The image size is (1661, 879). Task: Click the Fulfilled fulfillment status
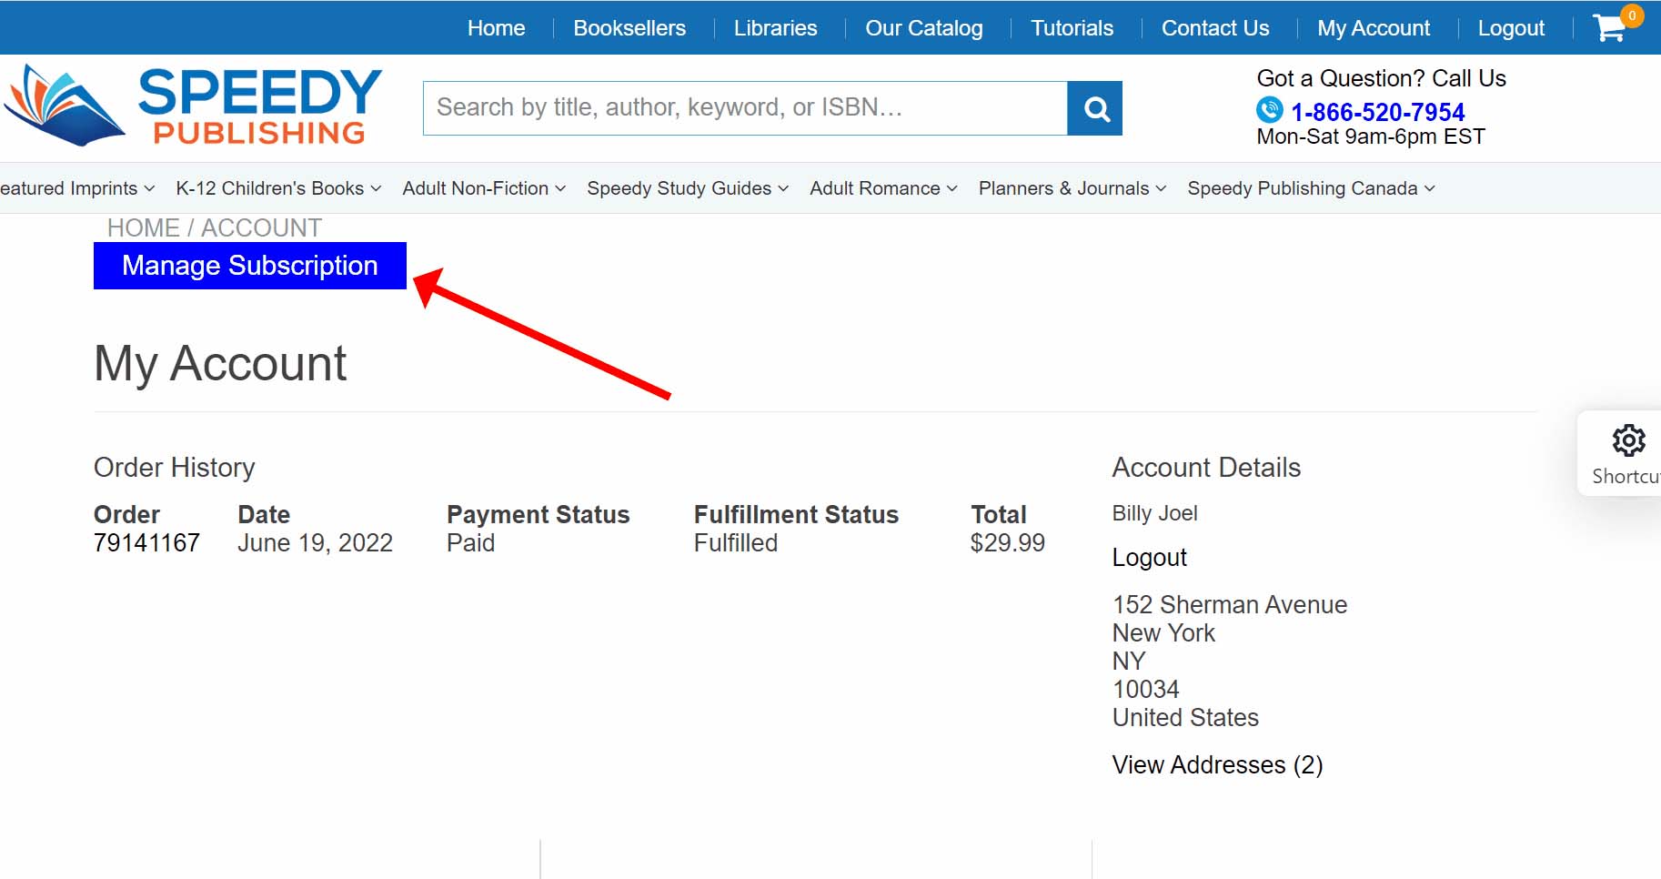point(735,543)
